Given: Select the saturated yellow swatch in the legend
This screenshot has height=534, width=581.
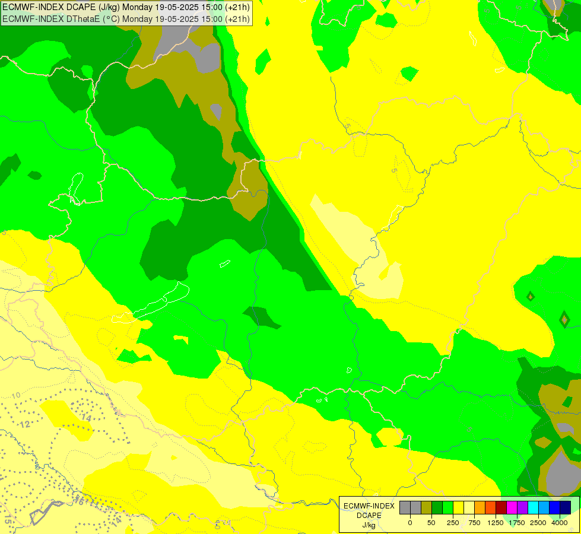Looking at the screenshot, I should coord(458,507).
